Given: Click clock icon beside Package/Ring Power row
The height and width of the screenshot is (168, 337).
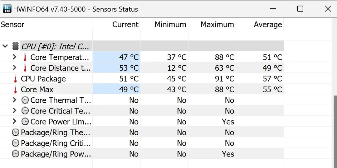Looking at the screenshot, I should point(15,154).
